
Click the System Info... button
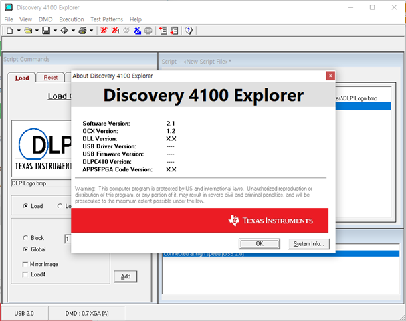coord(308,244)
